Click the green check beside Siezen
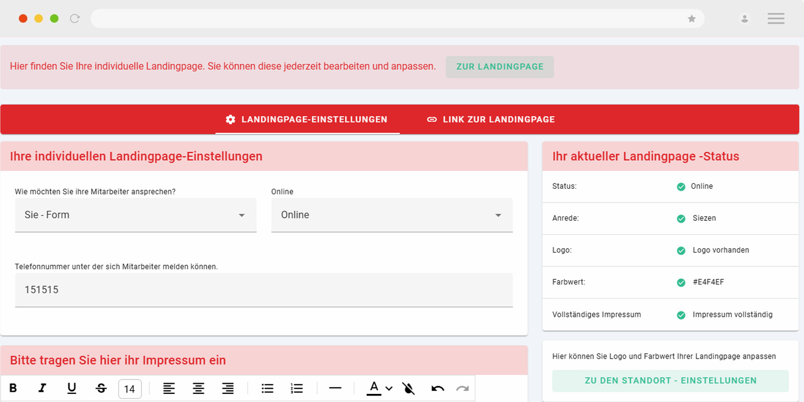The image size is (804, 402). pos(681,219)
